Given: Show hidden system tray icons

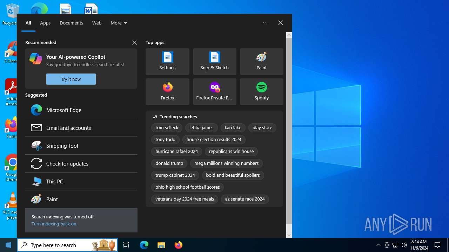Looking at the screenshot, I should pyautogui.click(x=378, y=245).
